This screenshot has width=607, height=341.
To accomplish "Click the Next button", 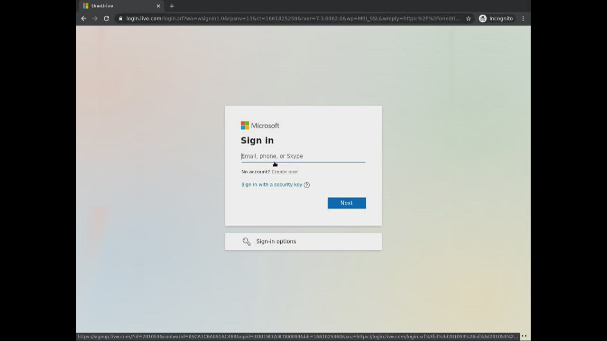I will pyautogui.click(x=347, y=203).
